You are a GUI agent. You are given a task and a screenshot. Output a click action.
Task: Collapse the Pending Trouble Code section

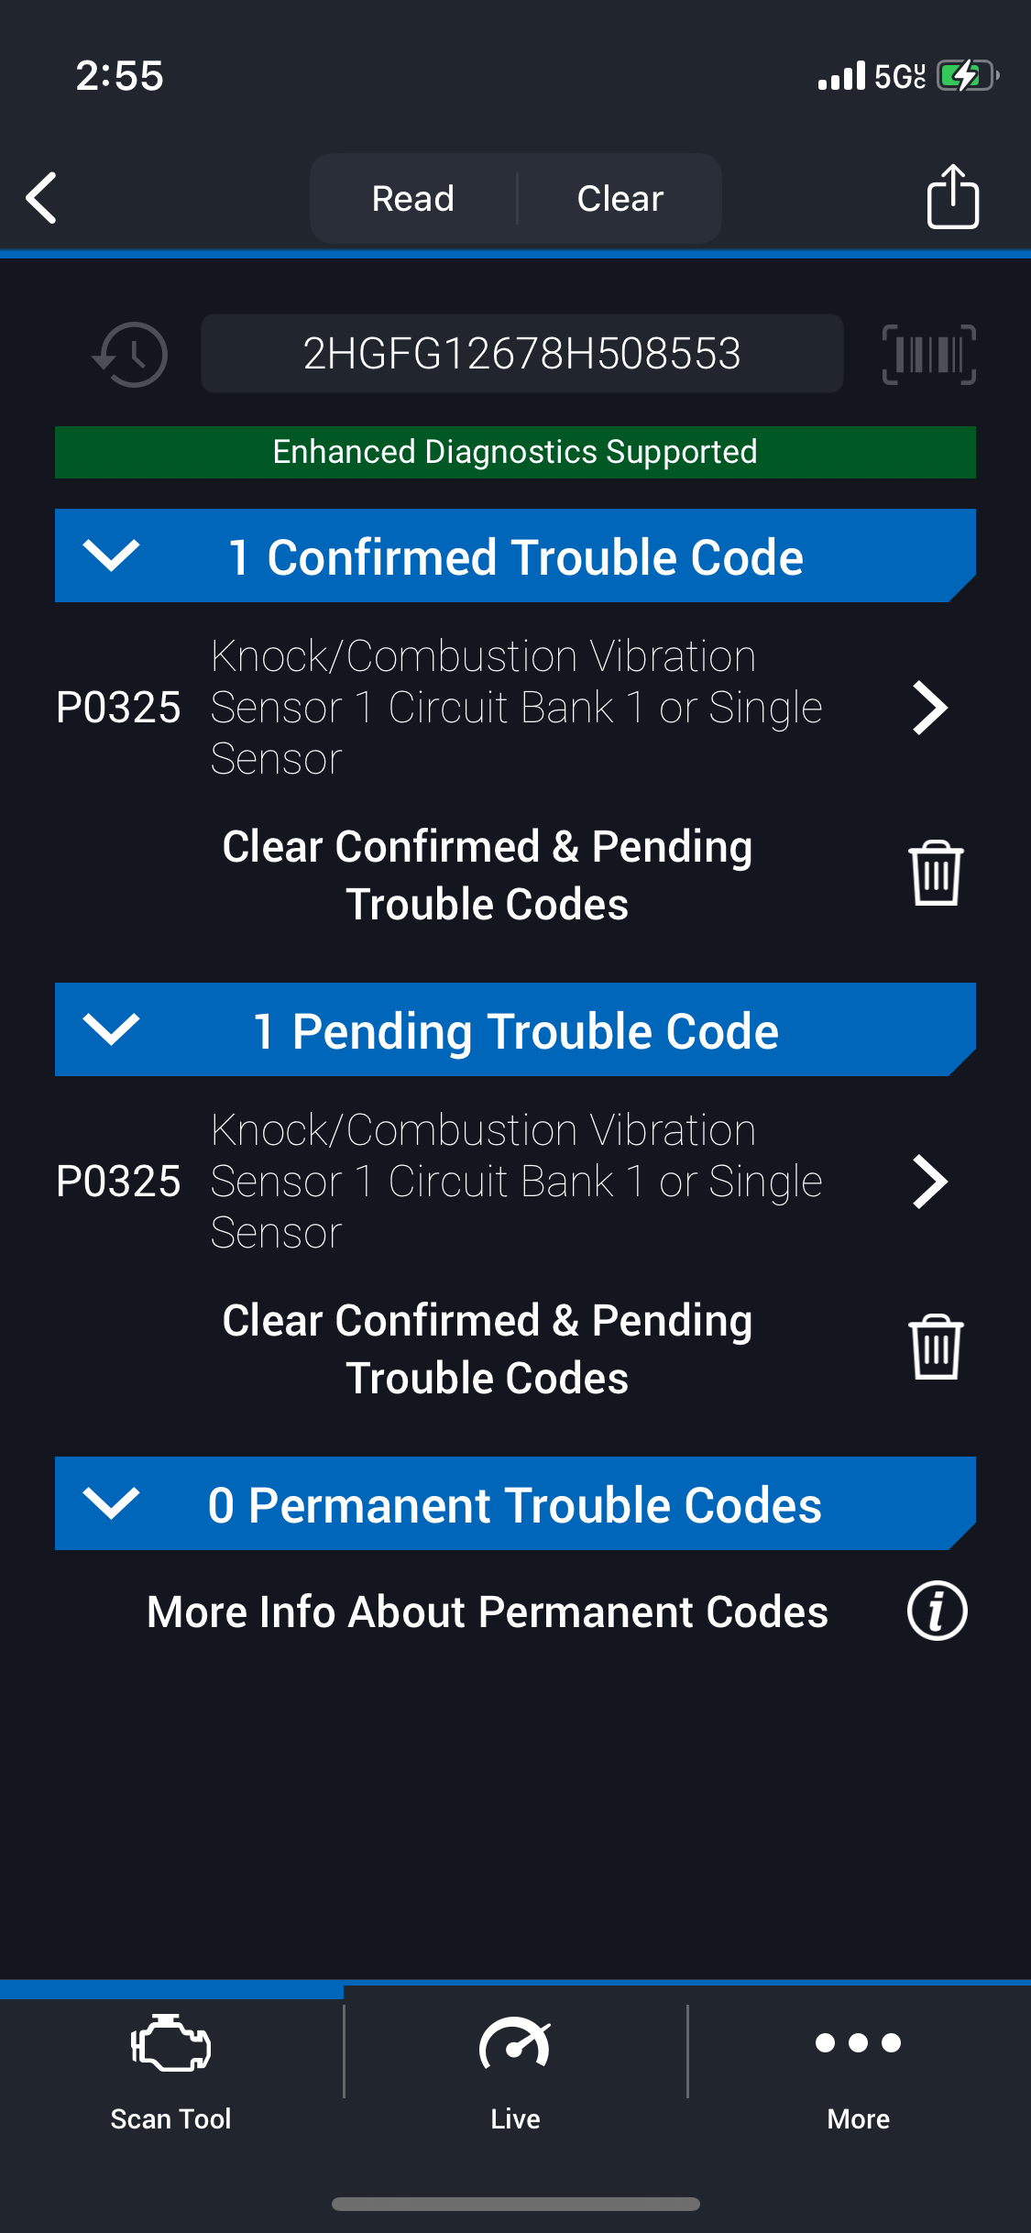point(111,1029)
